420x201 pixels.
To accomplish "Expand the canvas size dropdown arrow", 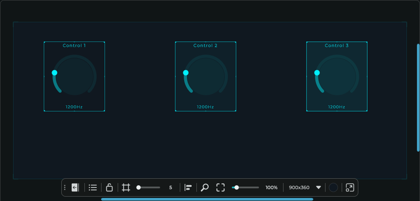I will coord(318,187).
